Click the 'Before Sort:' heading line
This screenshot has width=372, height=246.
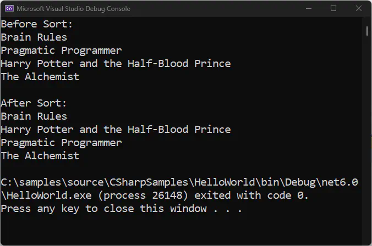point(37,24)
